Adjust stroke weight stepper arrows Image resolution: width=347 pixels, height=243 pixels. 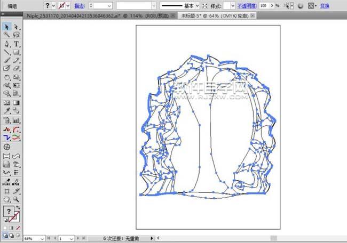tap(91, 6)
